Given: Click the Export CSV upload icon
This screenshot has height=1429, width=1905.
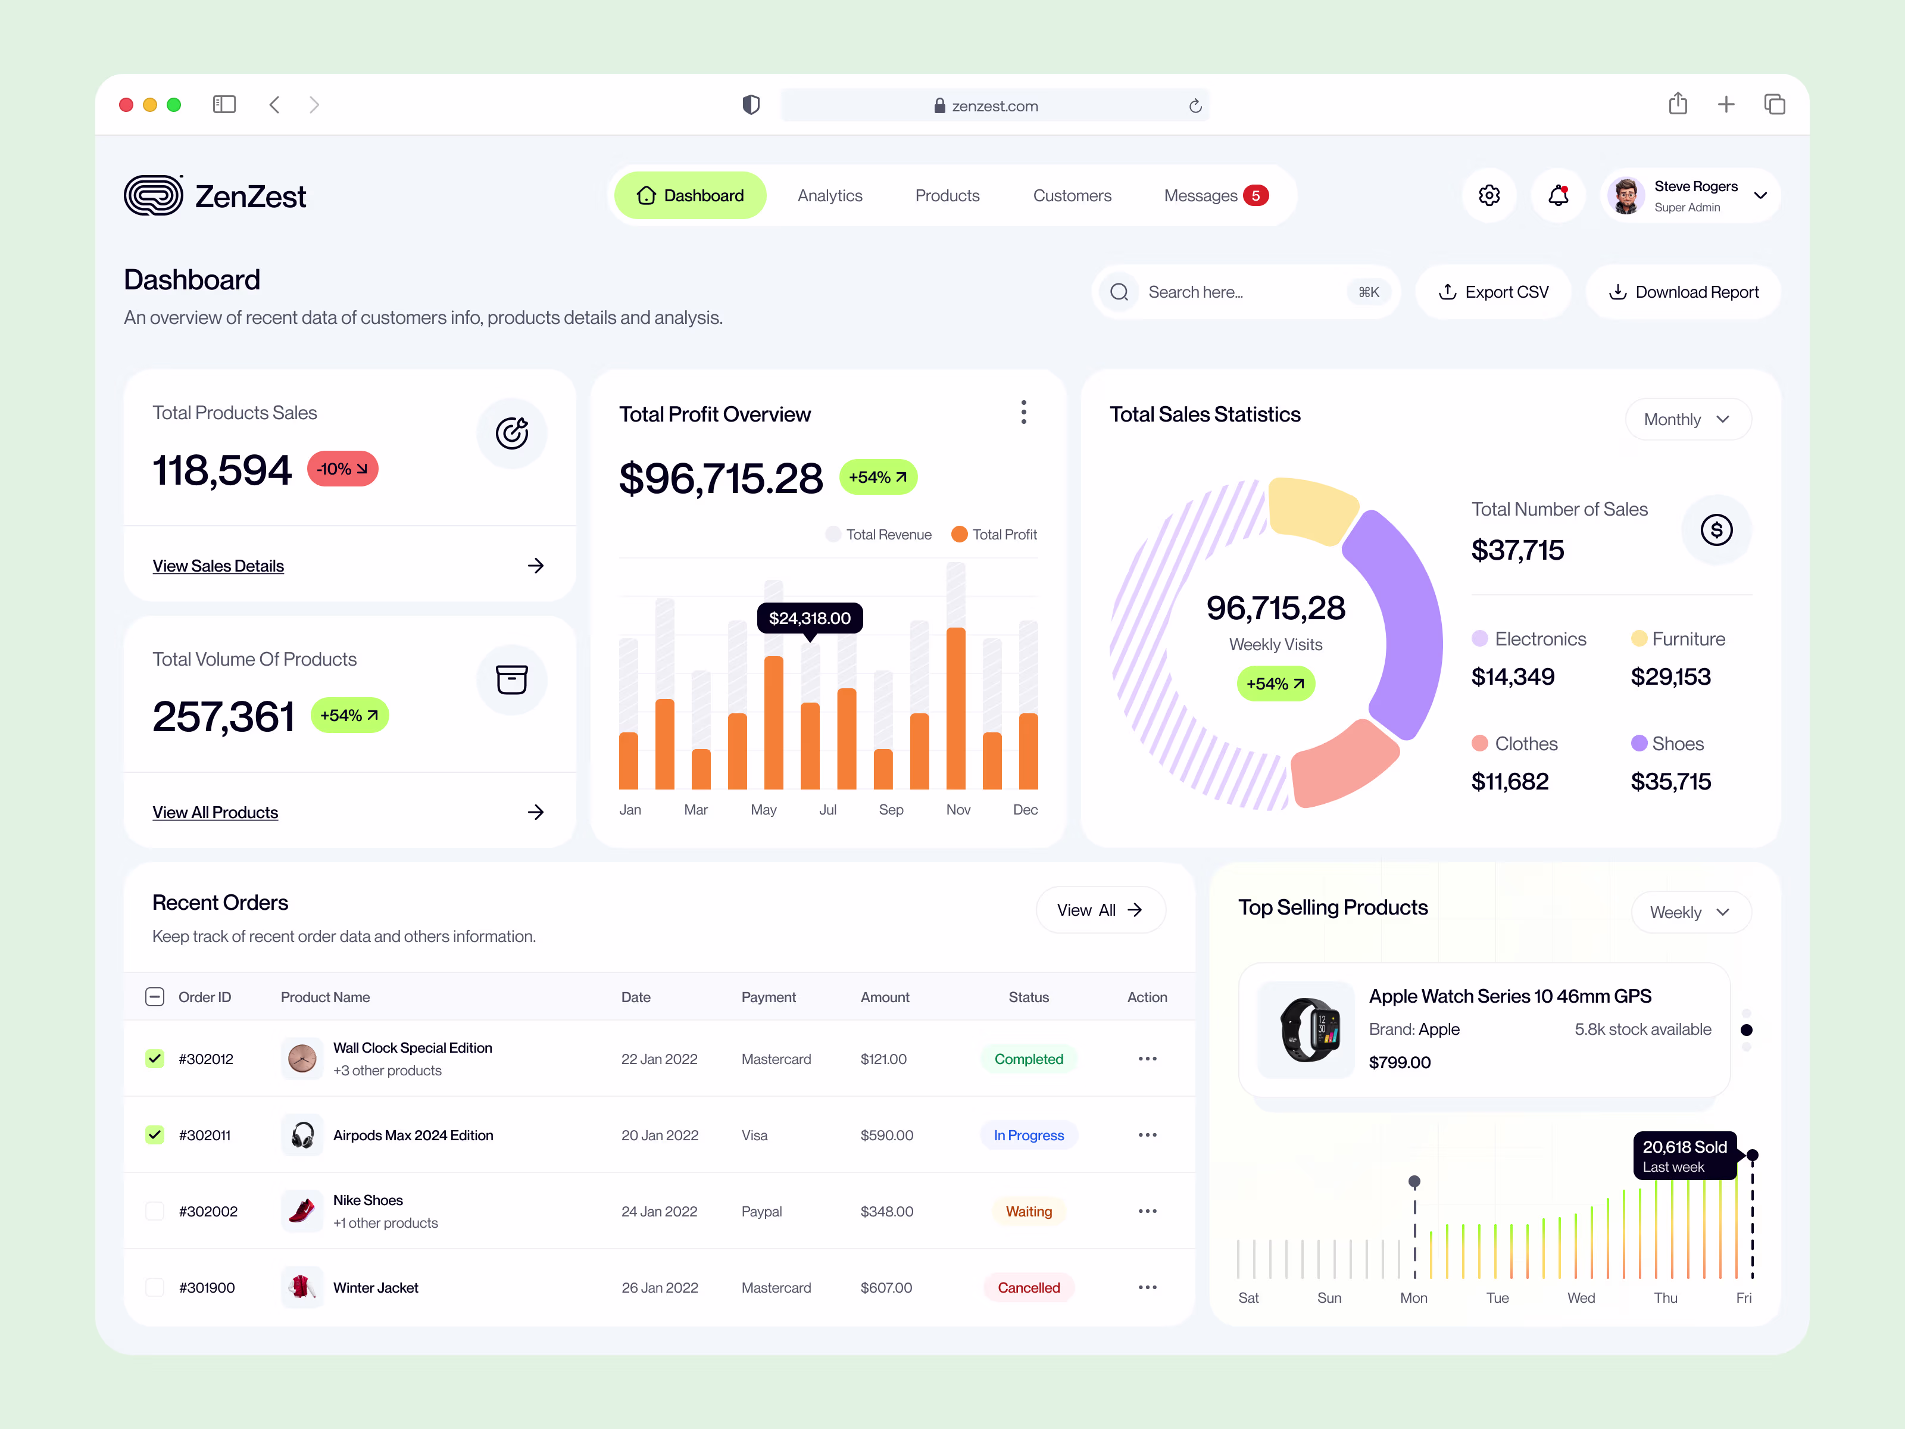Looking at the screenshot, I should [1448, 291].
